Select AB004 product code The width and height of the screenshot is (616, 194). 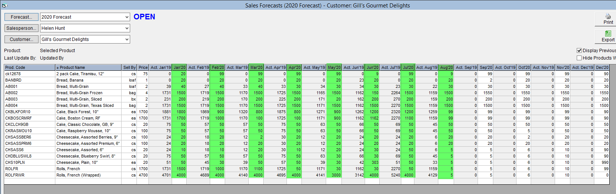30,105
